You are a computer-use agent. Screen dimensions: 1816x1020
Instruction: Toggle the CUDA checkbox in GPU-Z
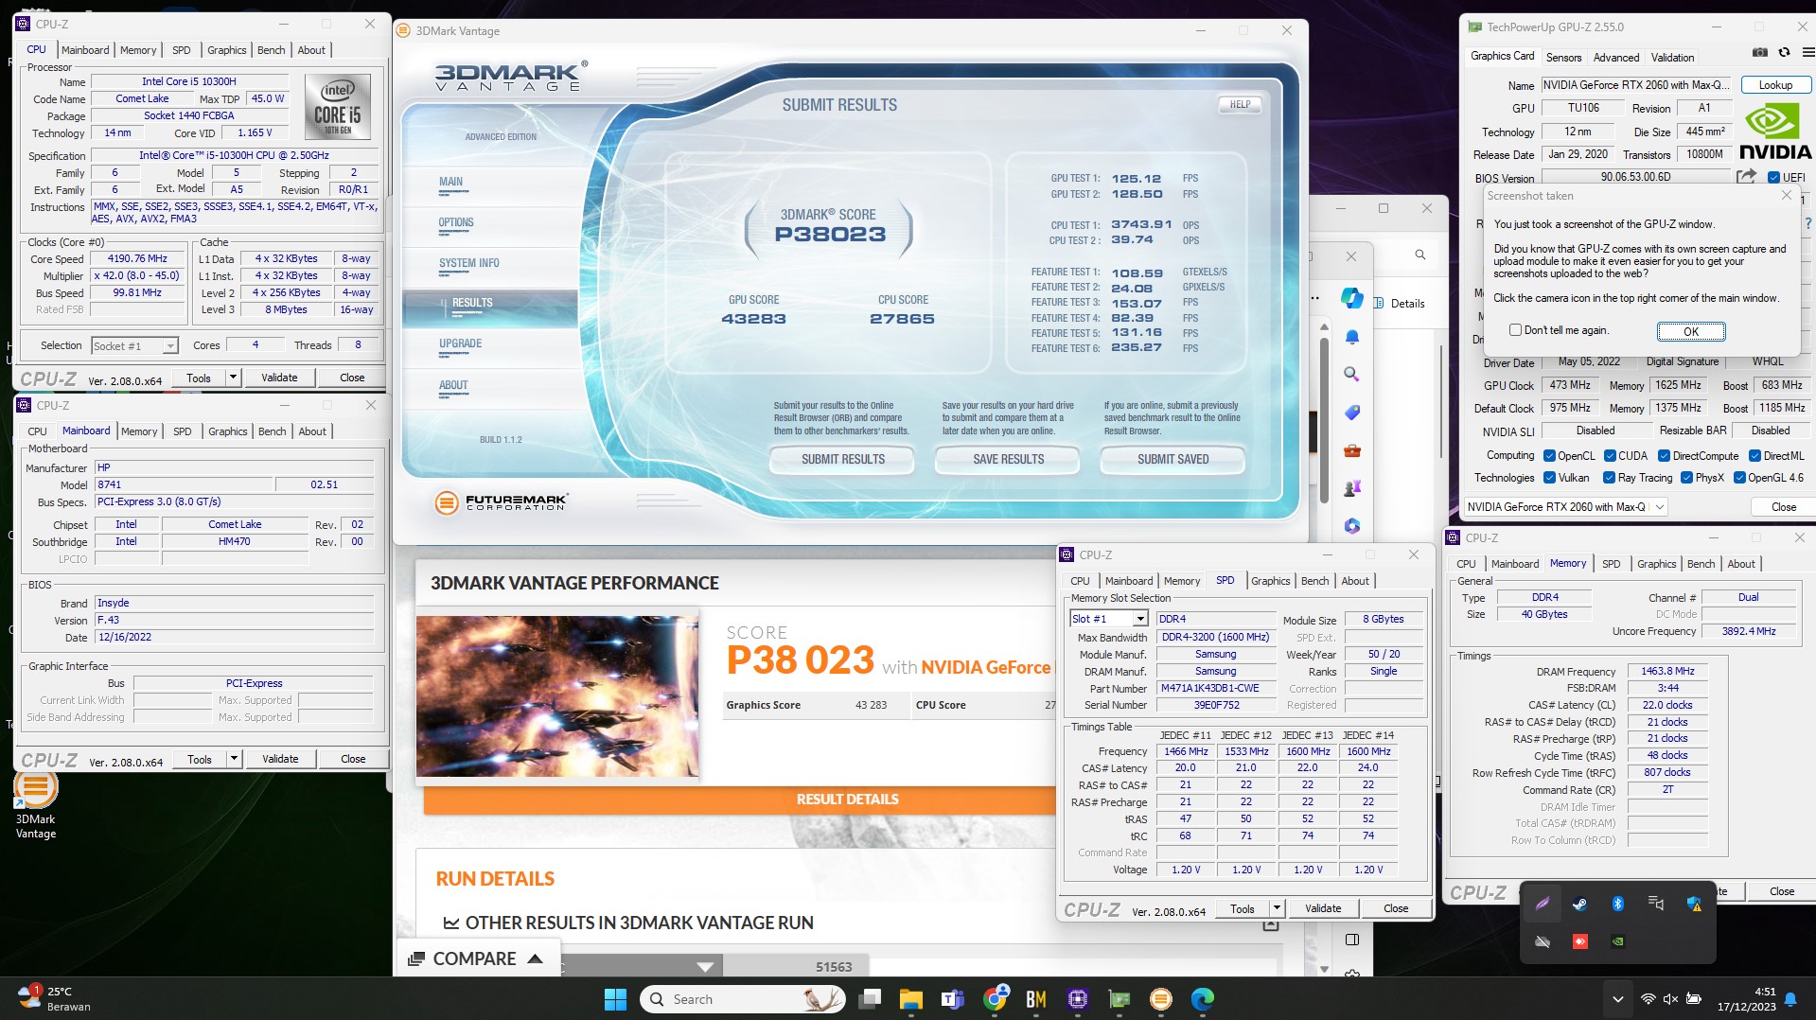tap(1610, 456)
